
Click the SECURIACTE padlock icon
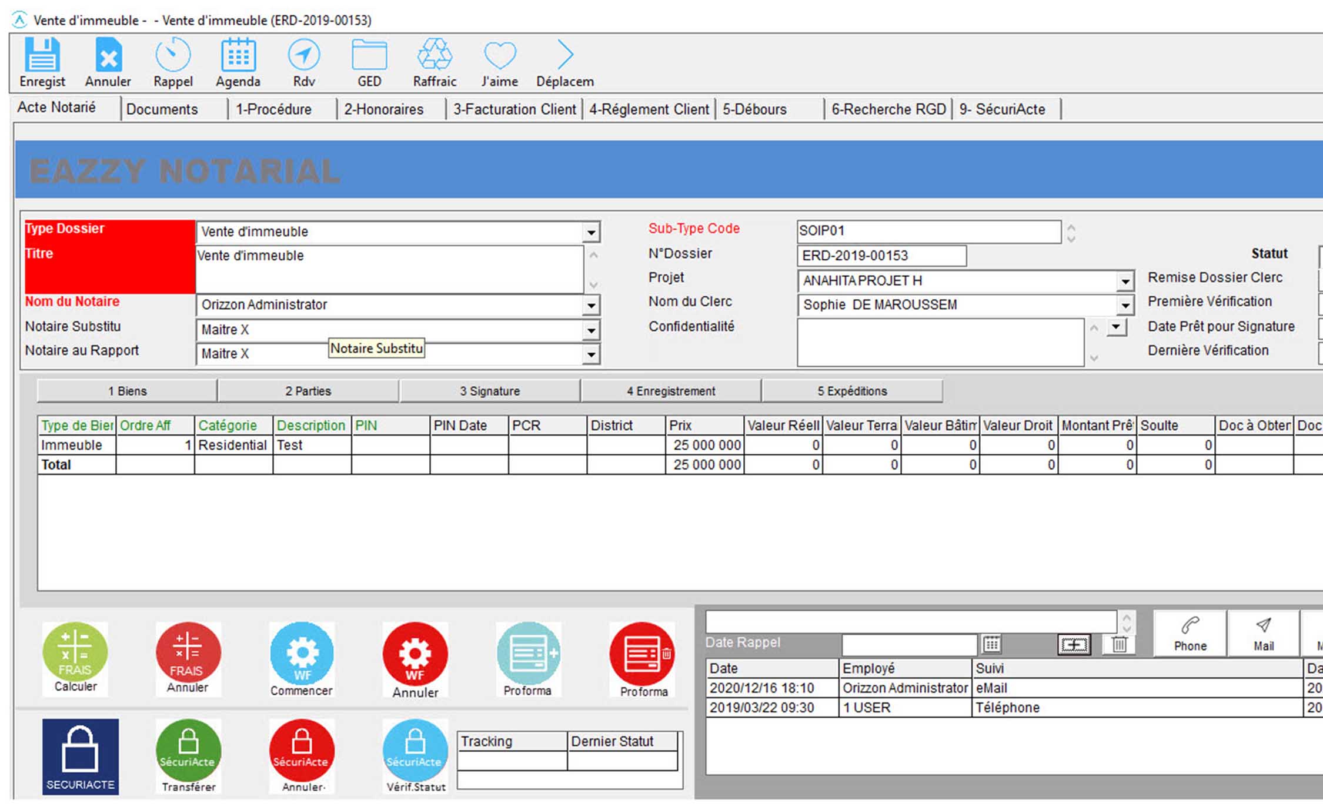coord(81,756)
